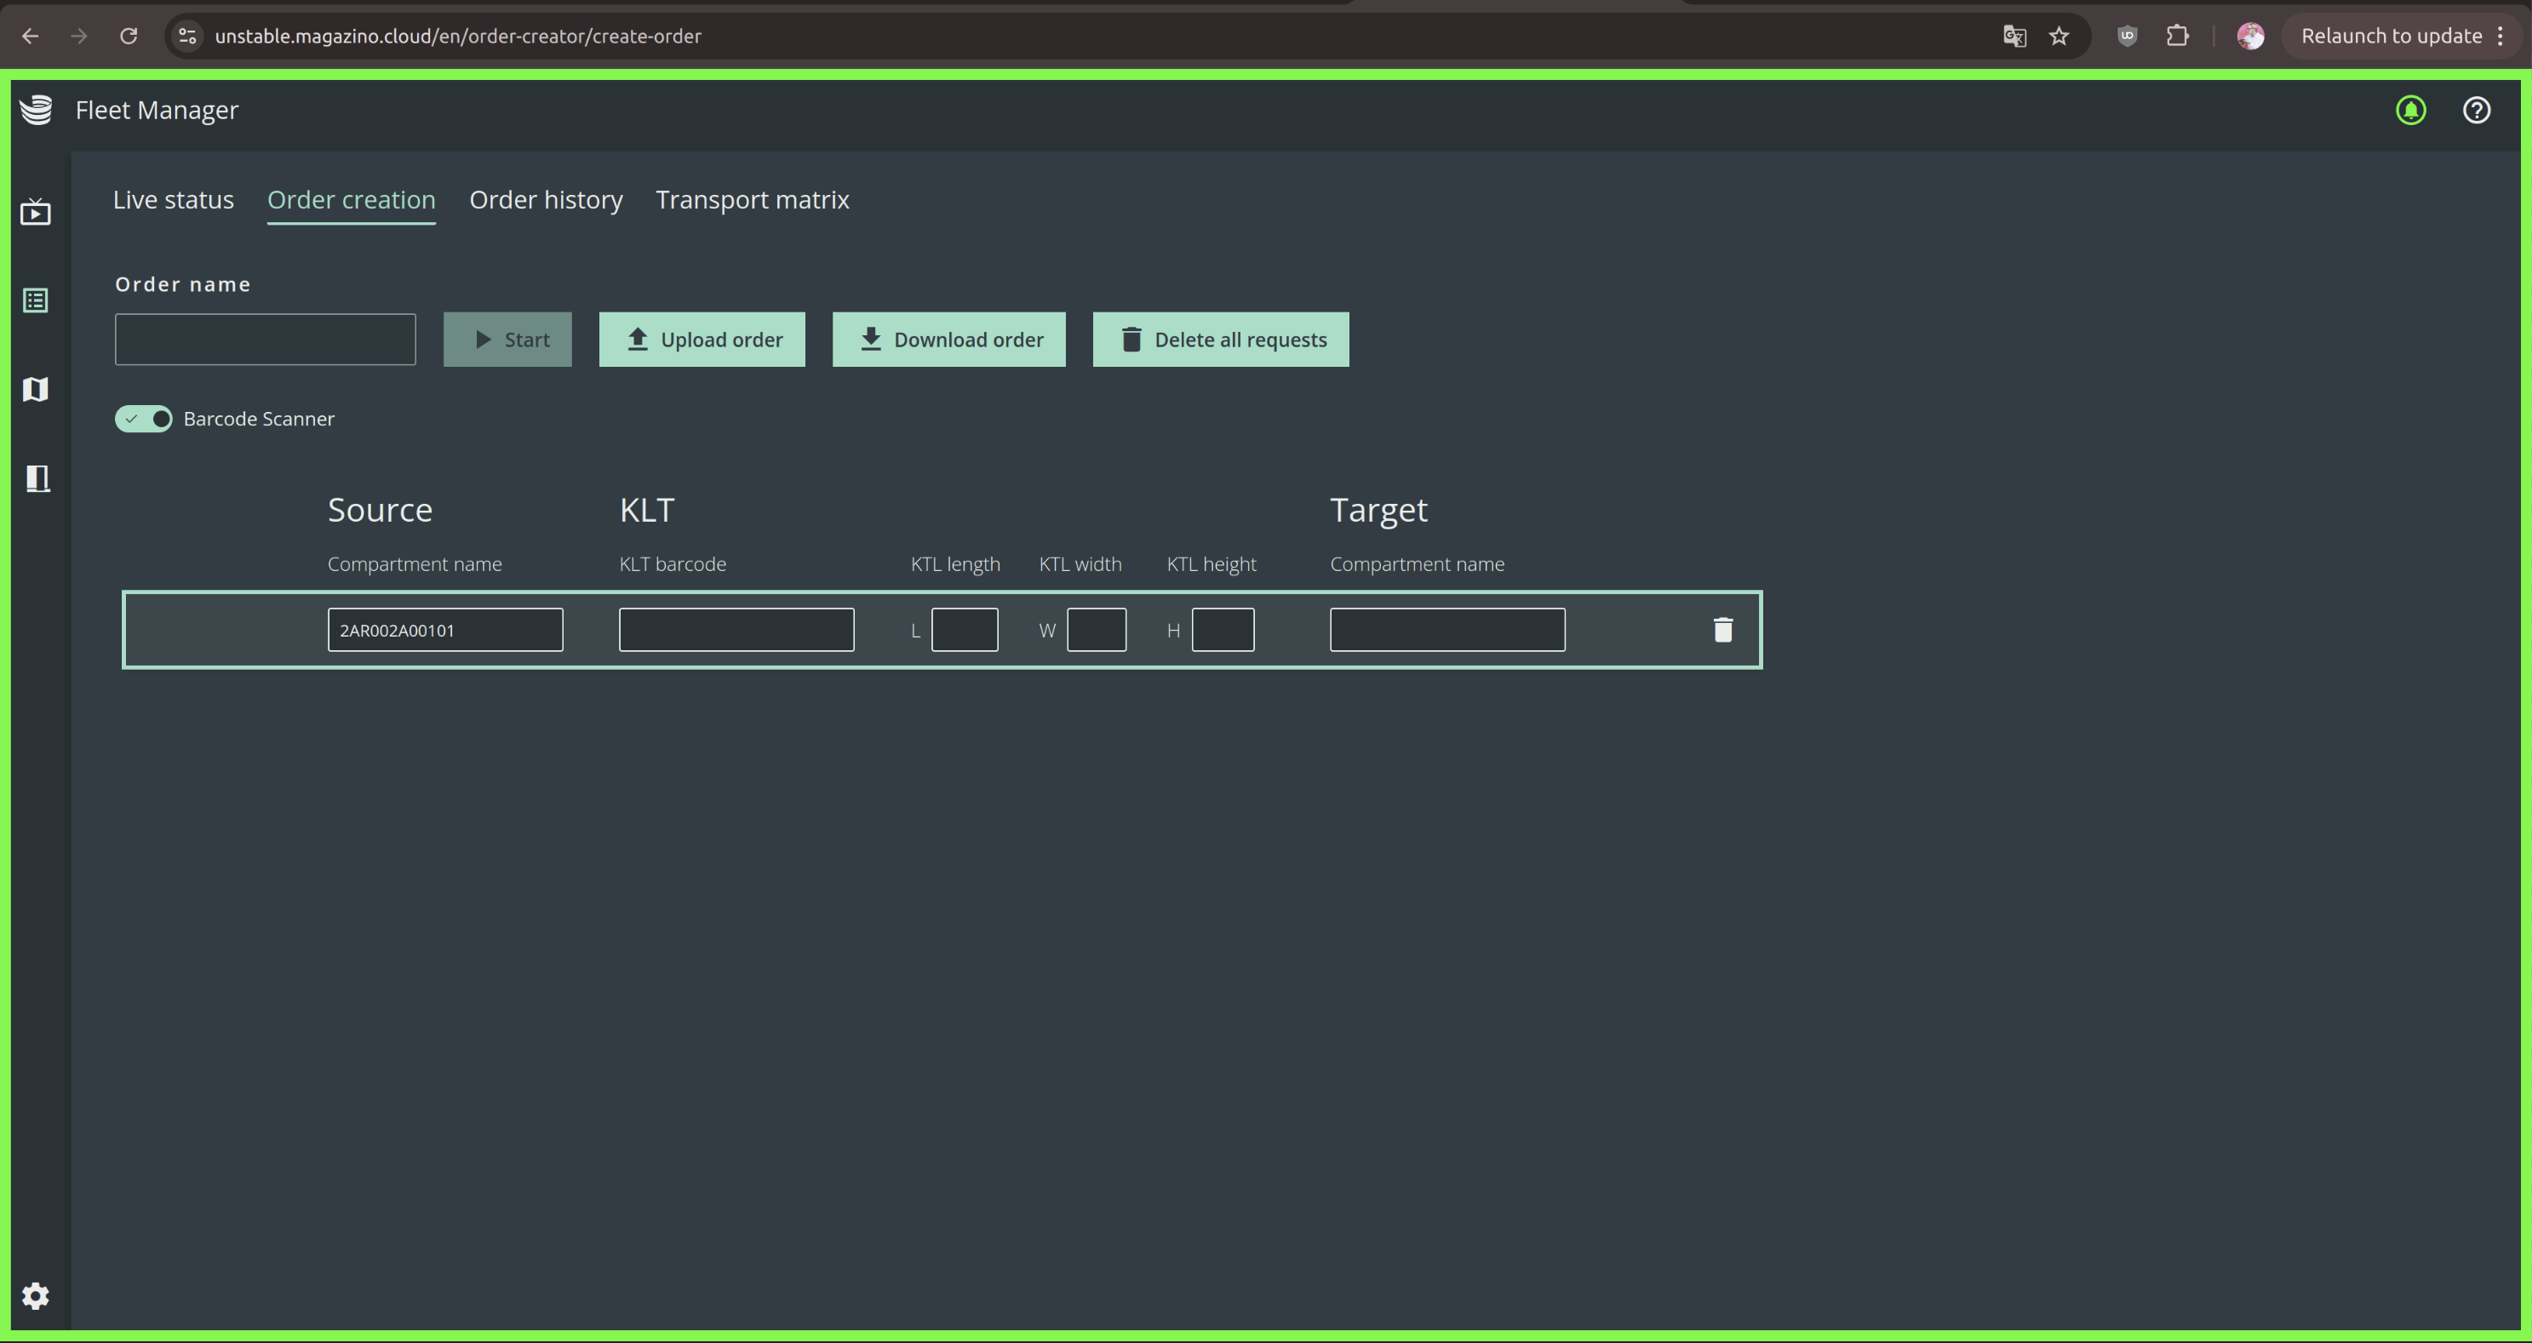Screen dimensions: 2532x1343
Task: Click Source compartment field showing 2AR002A00101
Action: [445, 630]
